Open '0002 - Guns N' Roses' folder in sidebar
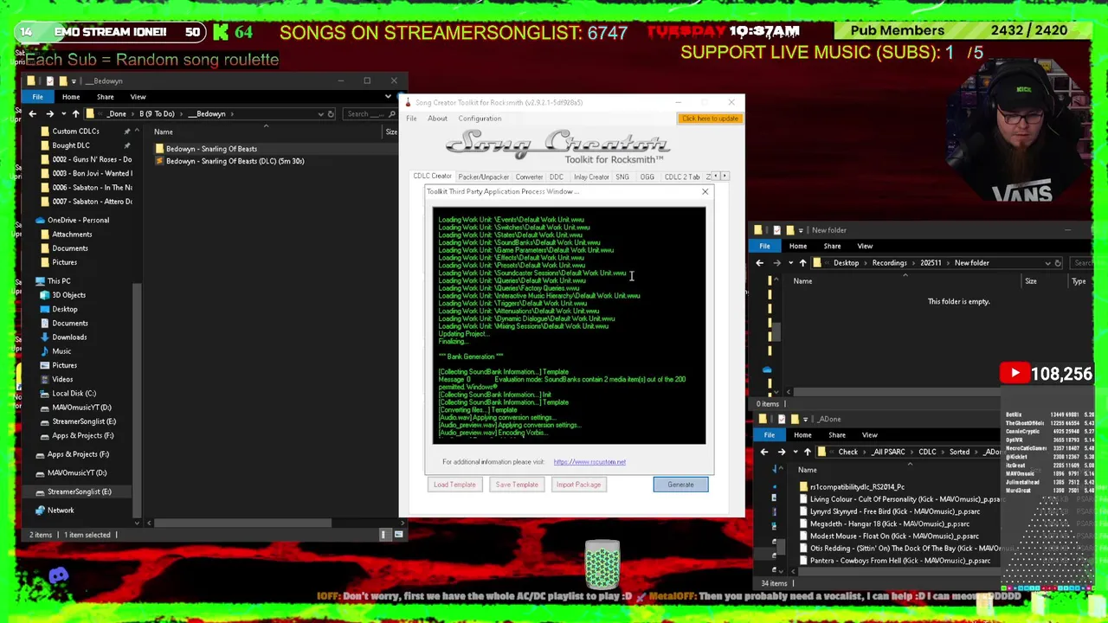 (x=91, y=159)
